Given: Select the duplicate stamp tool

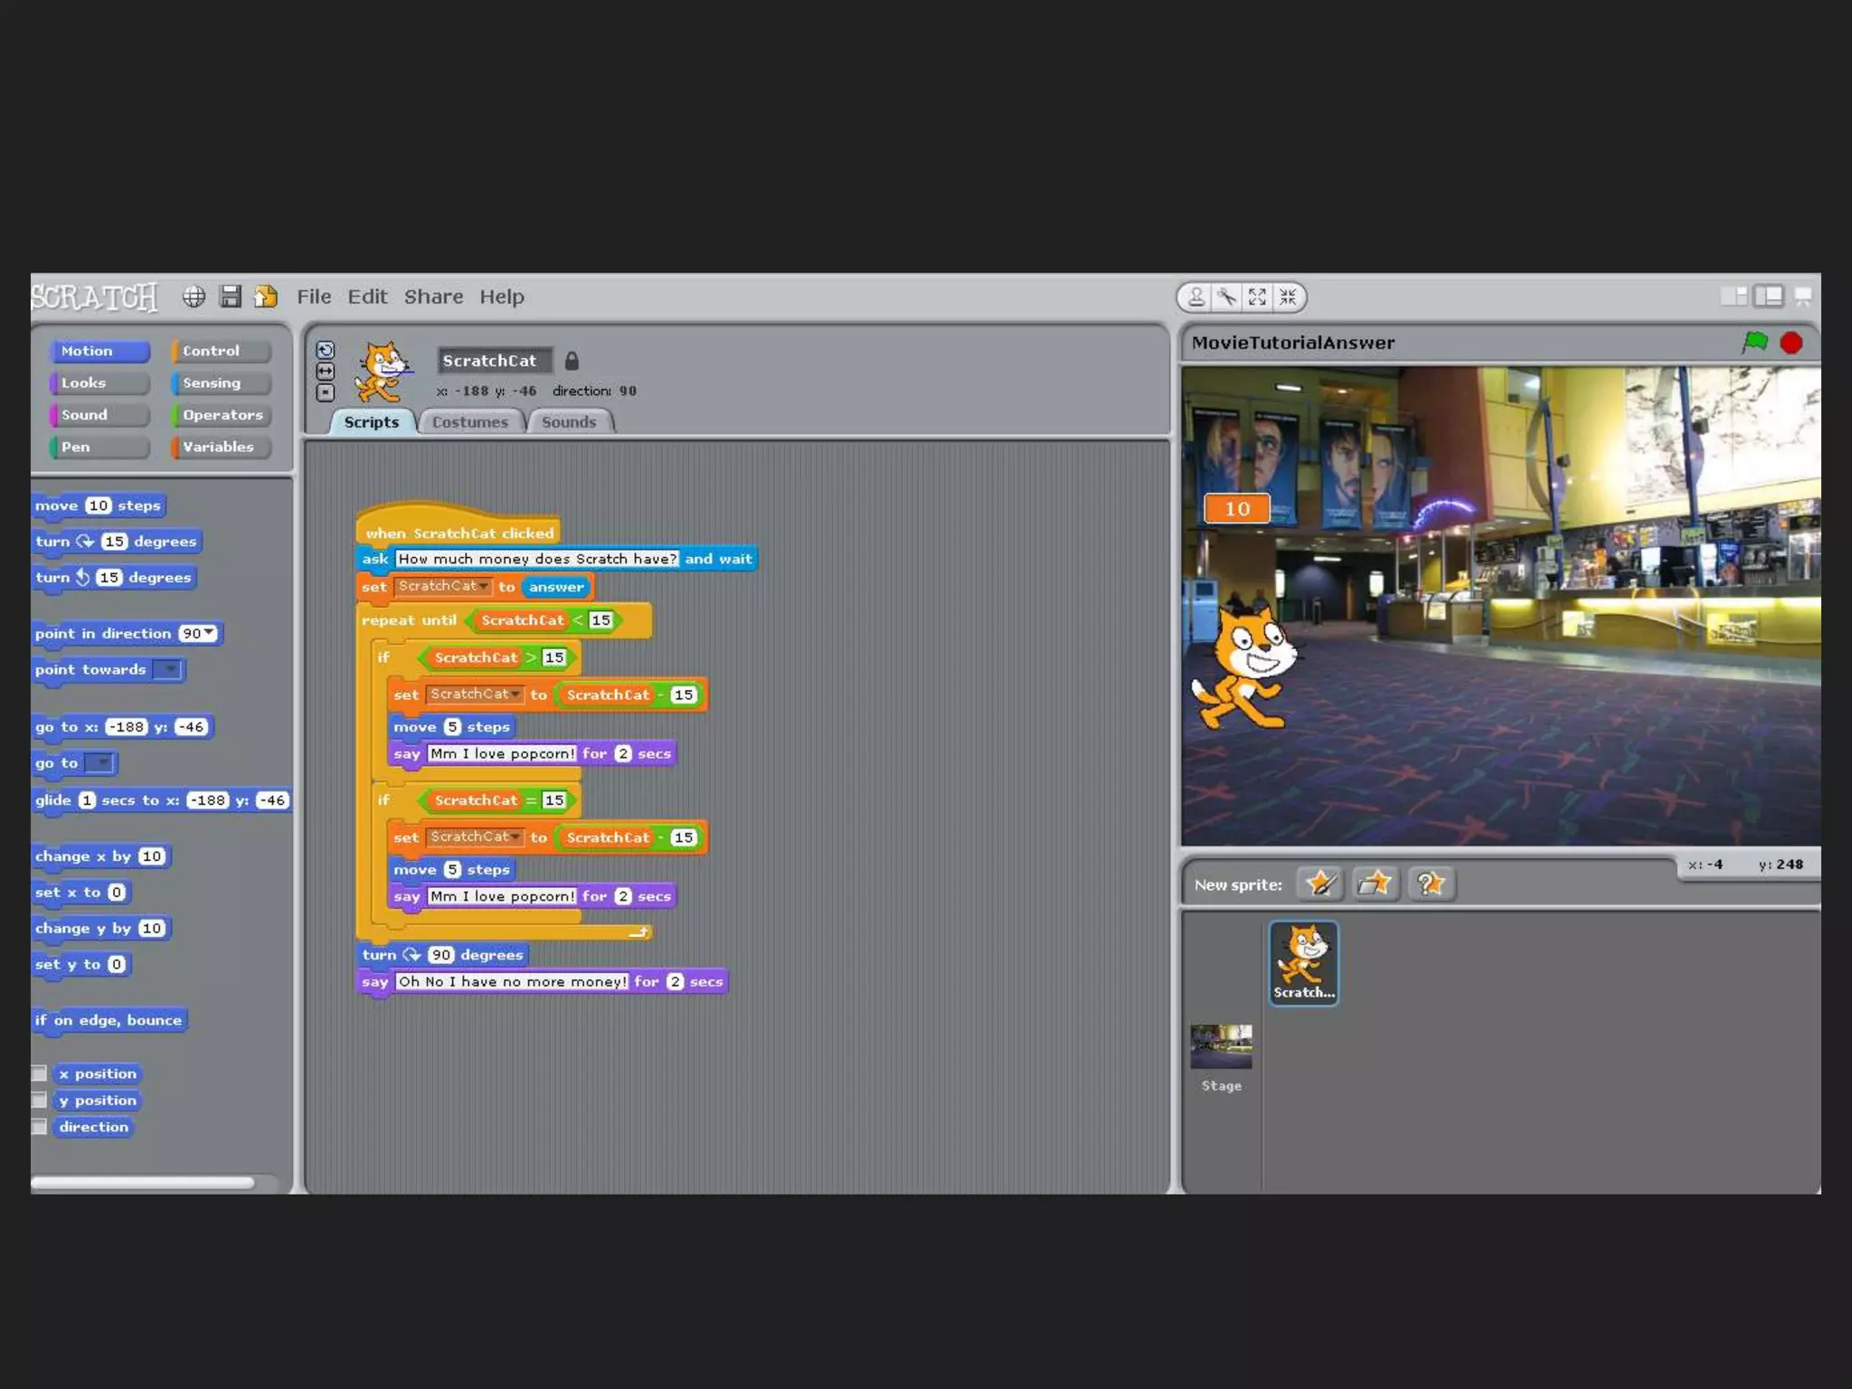Looking at the screenshot, I should point(1195,297).
